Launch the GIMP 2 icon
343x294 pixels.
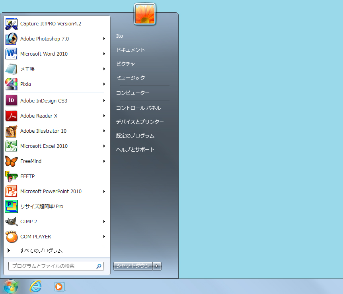tap(12, 221)
